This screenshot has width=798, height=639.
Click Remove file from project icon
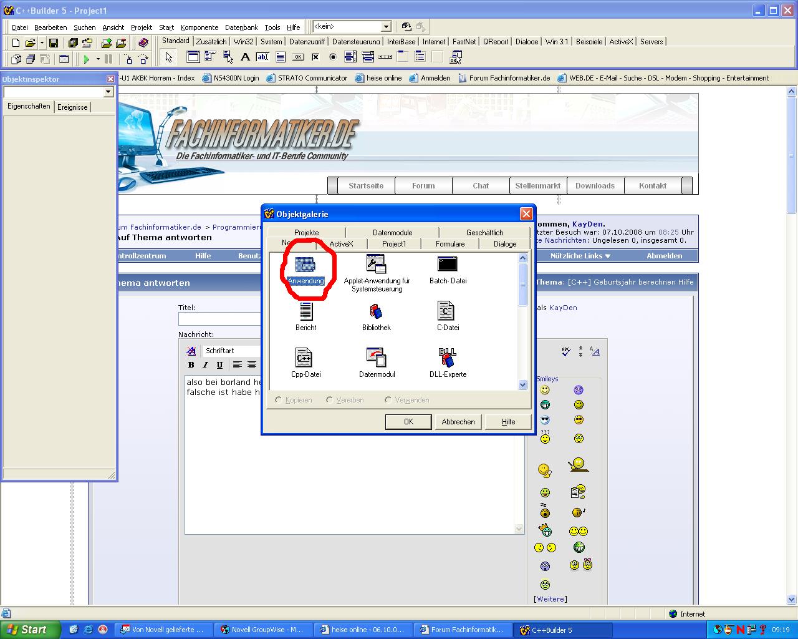(121, 43)
